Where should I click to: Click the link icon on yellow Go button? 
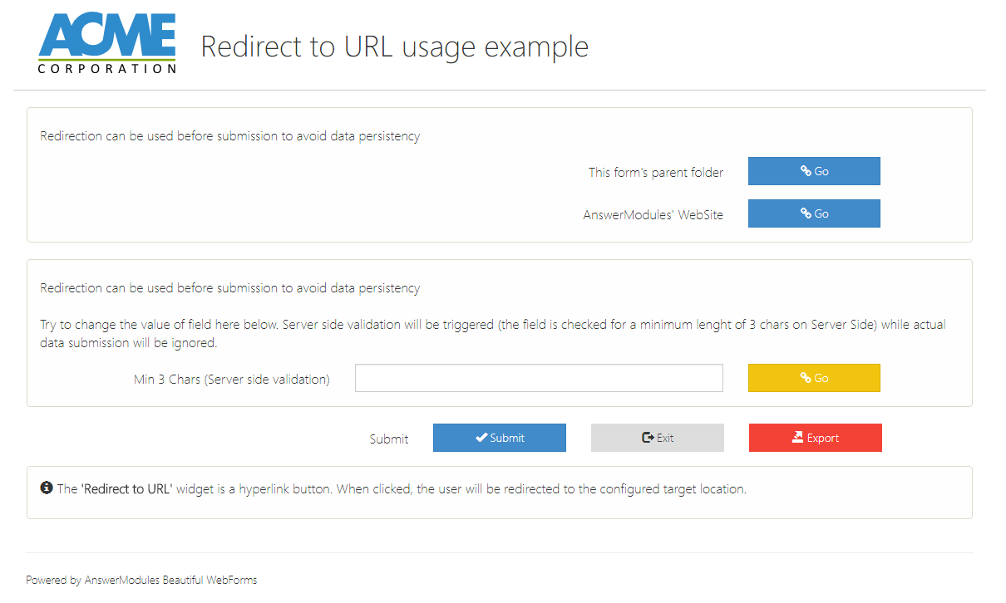[806, 378]
